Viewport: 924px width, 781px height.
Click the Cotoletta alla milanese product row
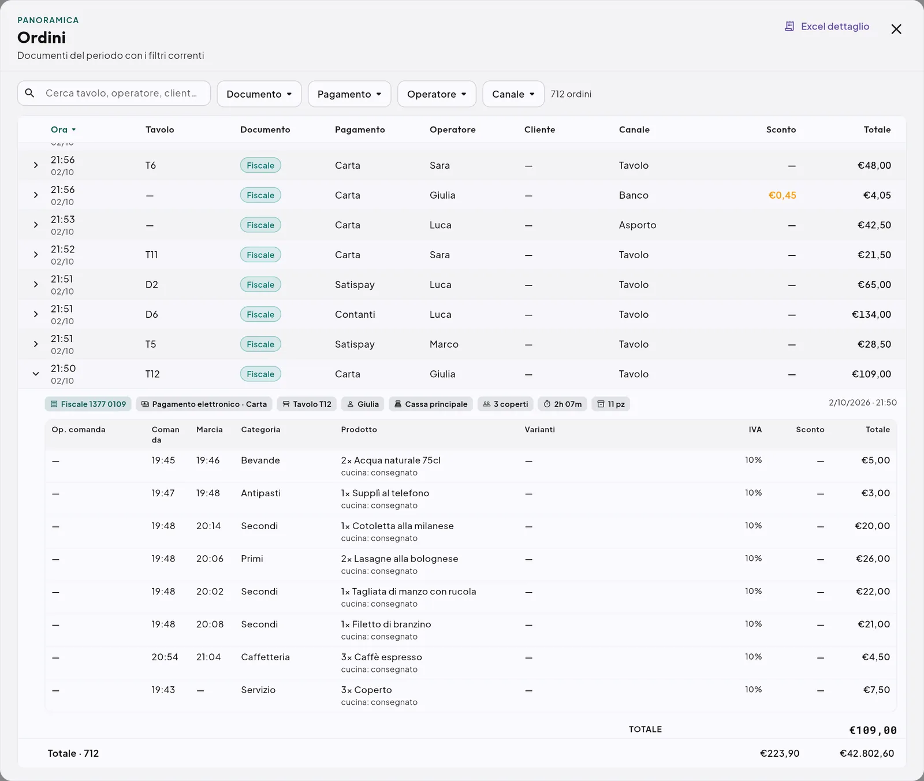pos(471,531)
